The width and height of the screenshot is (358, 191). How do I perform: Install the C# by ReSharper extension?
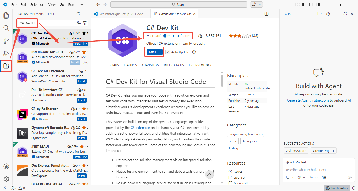point(82,119)
